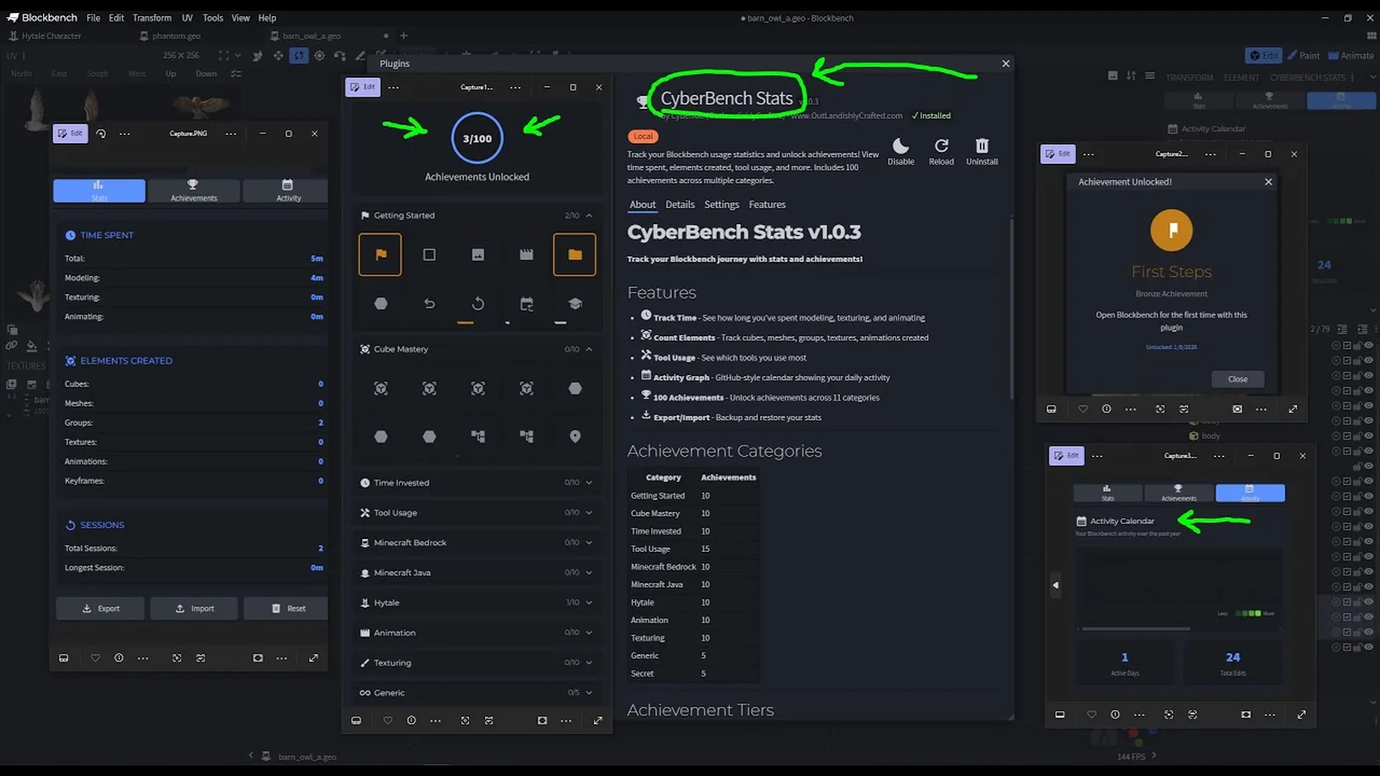Click the Edit button in the Capture3 viewer
The height and width of the screenshot is (776, 1380).
pyautogui.click(x=1066, y=455)
